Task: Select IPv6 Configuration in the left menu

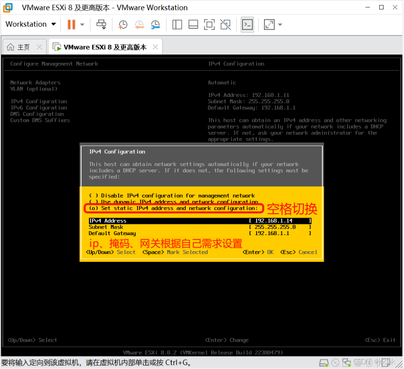Action: click(38, 108)
